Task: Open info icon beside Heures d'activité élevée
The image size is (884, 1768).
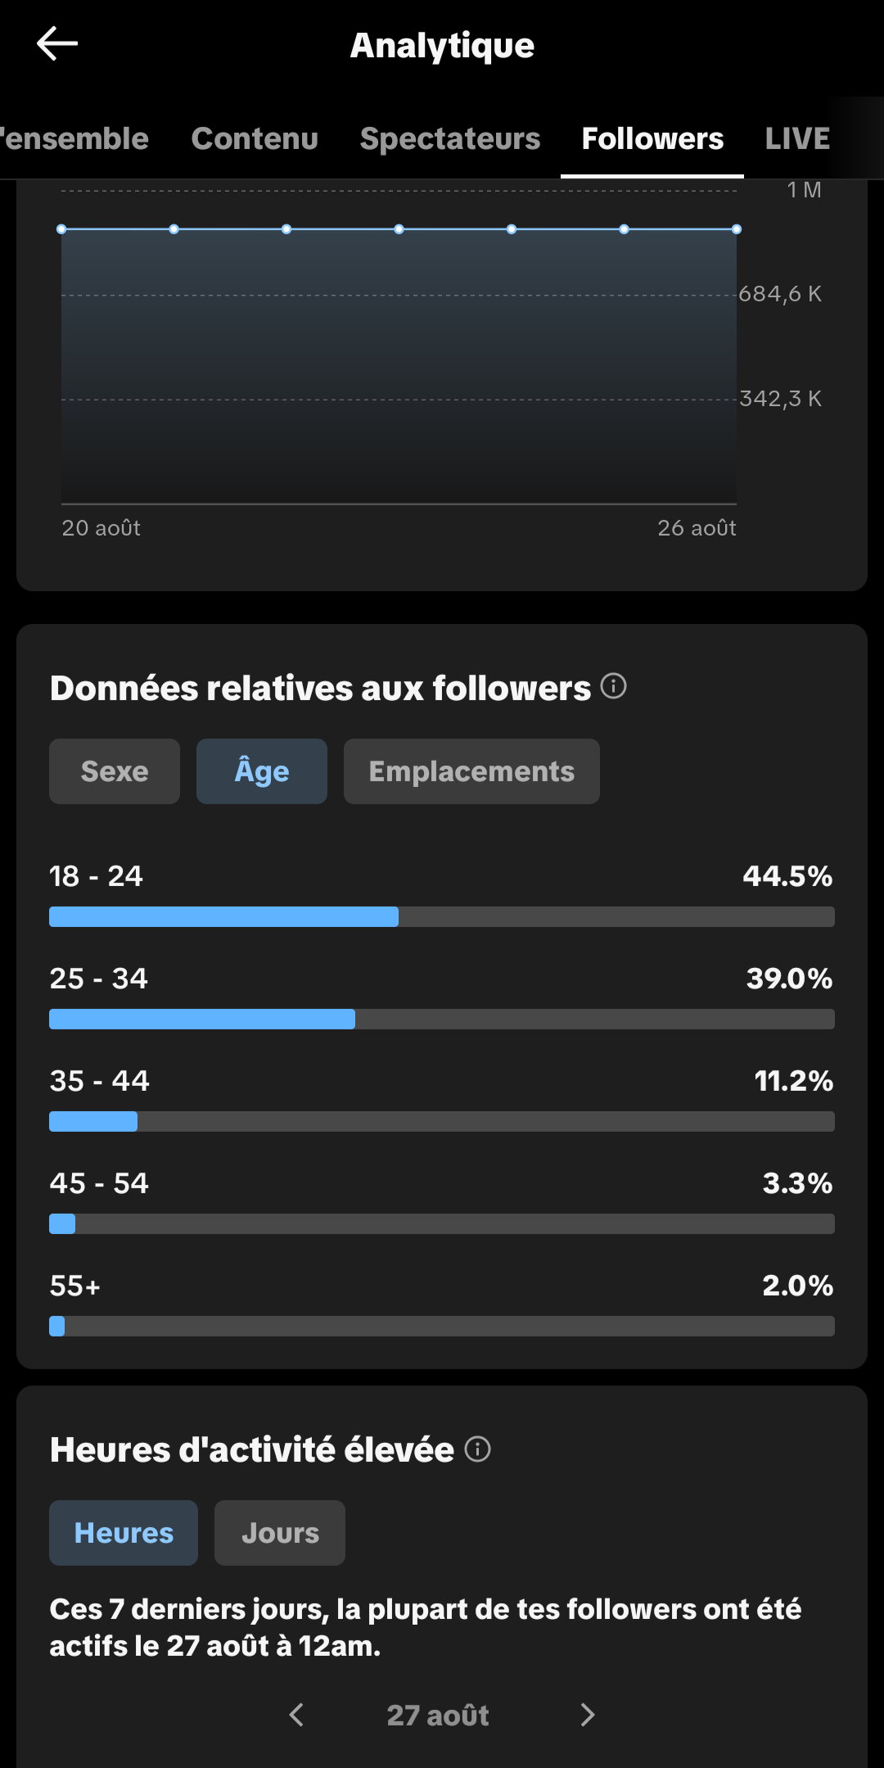Action: [478, 1449]
